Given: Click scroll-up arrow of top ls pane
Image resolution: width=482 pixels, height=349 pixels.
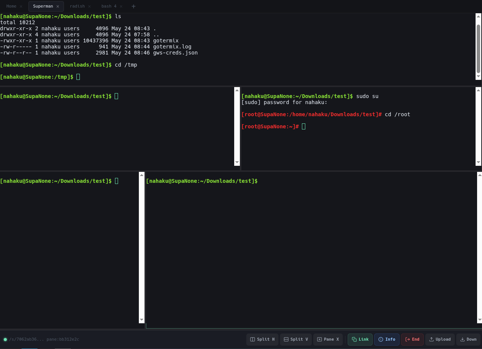Looking at the screenshot, I should (478, 16).
